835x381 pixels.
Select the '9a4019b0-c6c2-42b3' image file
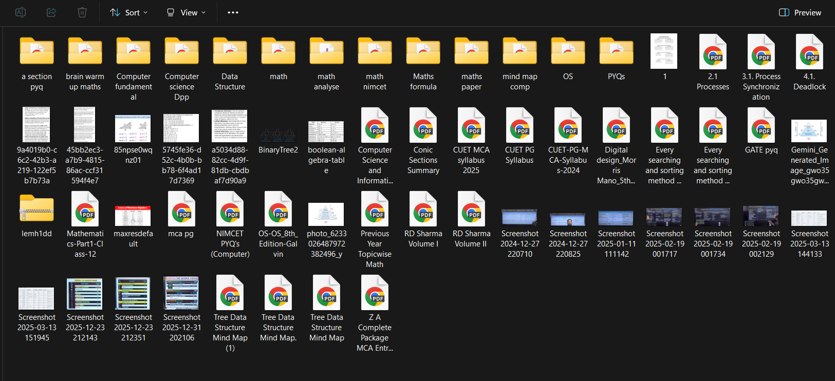[x=36, y=125]
